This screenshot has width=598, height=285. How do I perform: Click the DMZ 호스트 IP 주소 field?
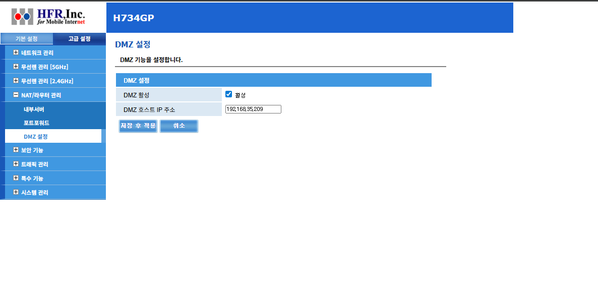click(253, 109)
